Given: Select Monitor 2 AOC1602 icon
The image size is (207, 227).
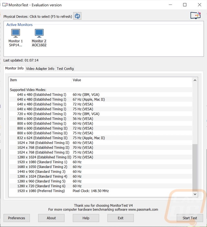Looking at the screenshot, I should click(39, 38).
